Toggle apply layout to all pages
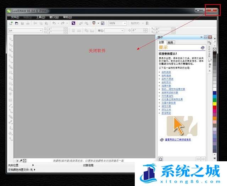Viewport: 227px width, 186px height. [87, 30]
